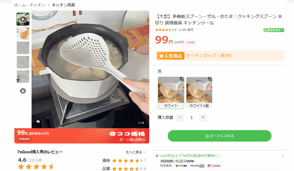
Task: Play video from the first thumbnail
Action: click(23, 19)
